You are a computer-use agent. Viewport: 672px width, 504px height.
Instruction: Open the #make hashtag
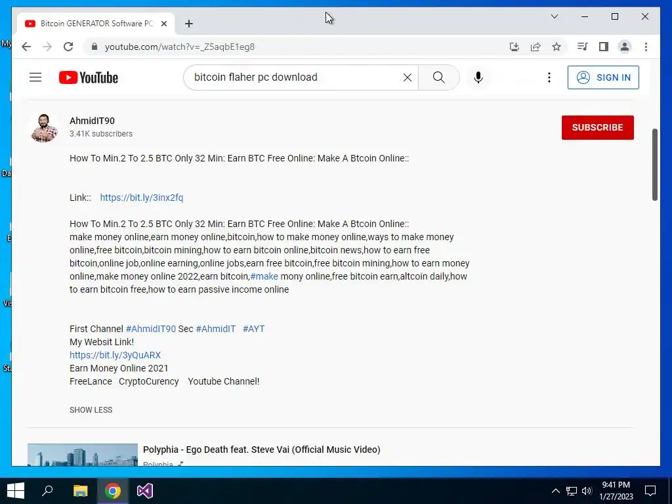[x=264, y=276]
